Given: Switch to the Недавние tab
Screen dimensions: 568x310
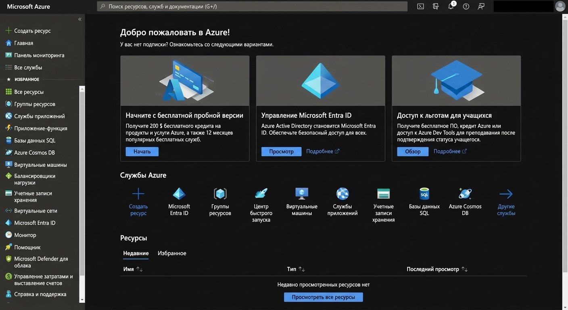Looking at the screenshot, I should [136, 253].
